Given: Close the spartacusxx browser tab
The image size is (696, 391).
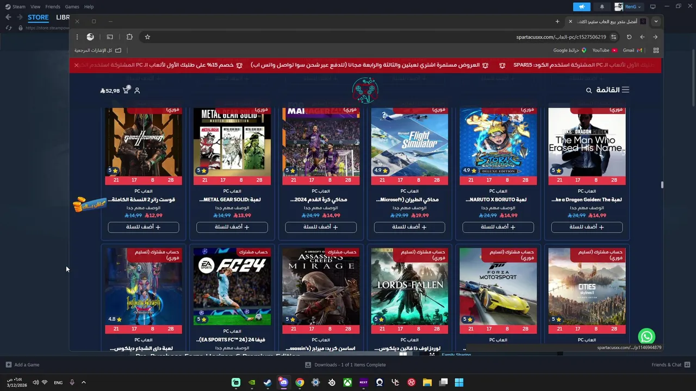Looking at the screenshot, I should point(570,21).
